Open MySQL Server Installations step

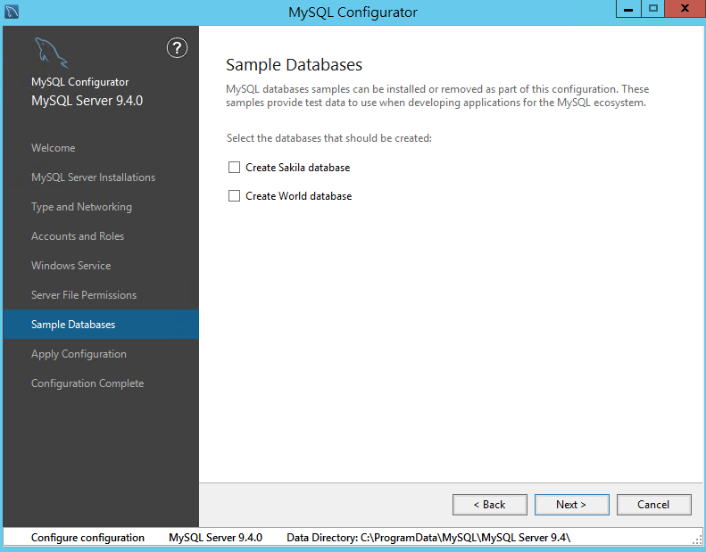point(93,177)
